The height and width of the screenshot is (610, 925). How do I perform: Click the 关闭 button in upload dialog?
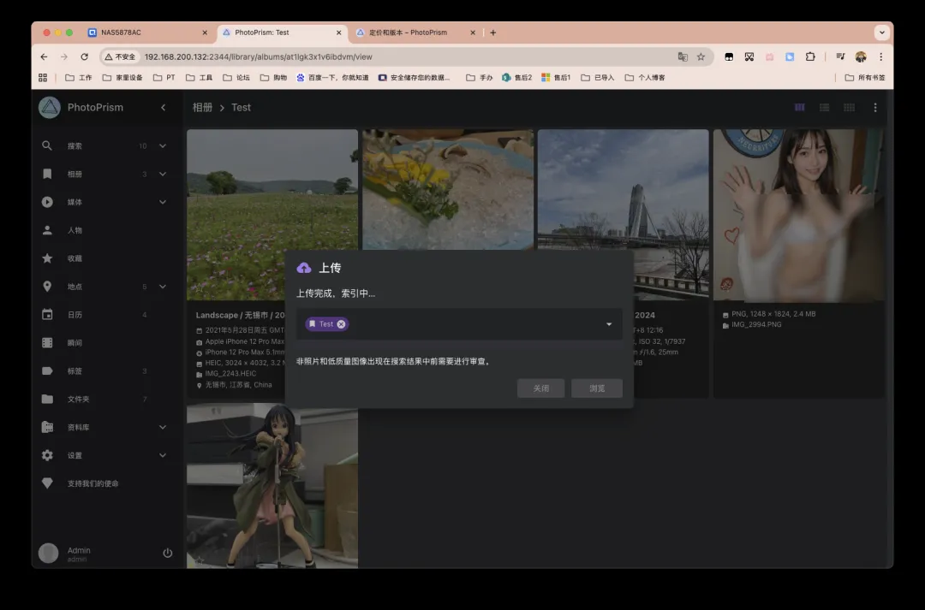click(x=541, y=388)
